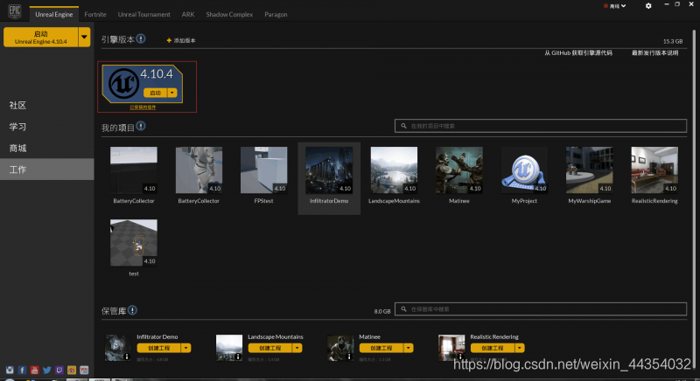
Task: Expand the main launch button dropdown arrow
Action: coord(84,37)
